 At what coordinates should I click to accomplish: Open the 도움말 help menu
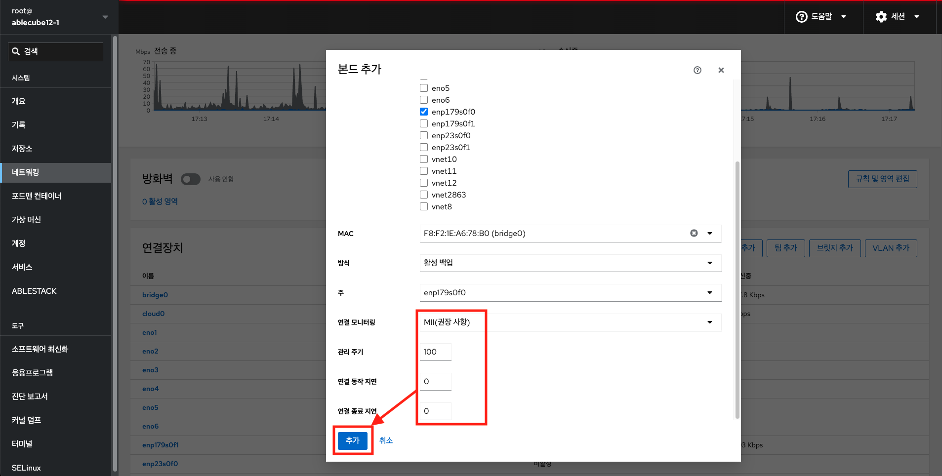pos(821,17)
